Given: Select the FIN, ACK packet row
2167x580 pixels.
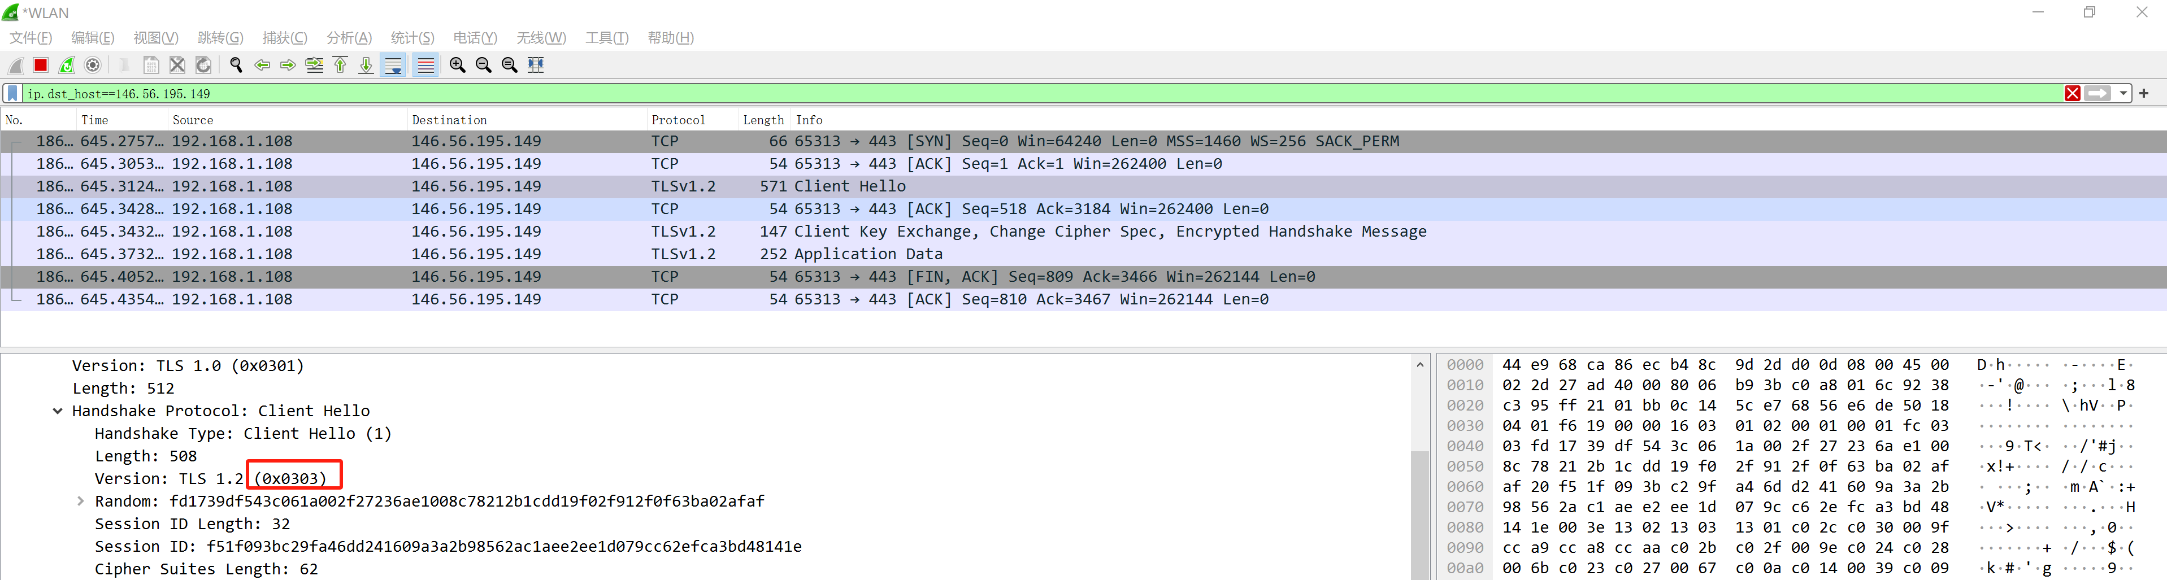Looking at the screenshot, I should (x=1084, y=277).
